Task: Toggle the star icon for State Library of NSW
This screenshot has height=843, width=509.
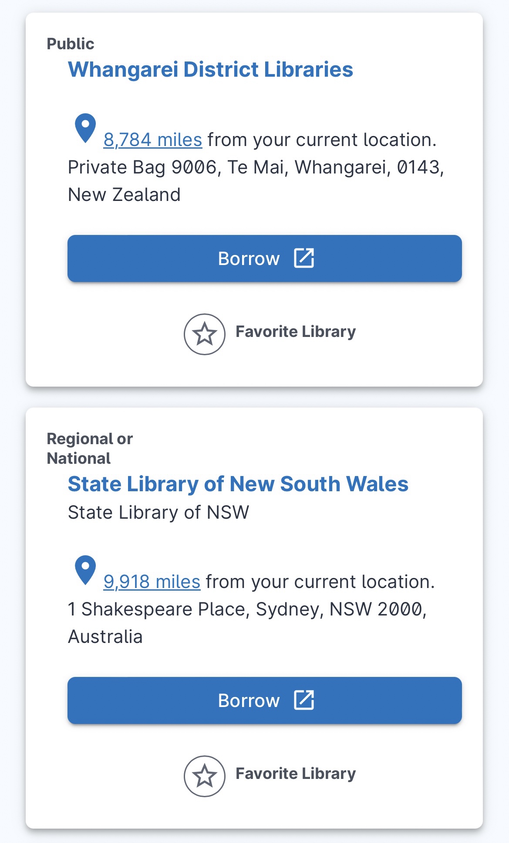Action: tap(204, 776)
